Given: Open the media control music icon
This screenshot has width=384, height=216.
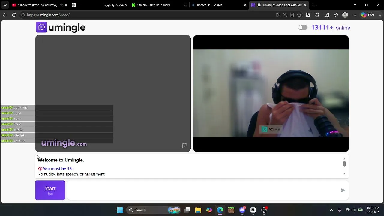Looking at the screenshot, I should [327, 15].
